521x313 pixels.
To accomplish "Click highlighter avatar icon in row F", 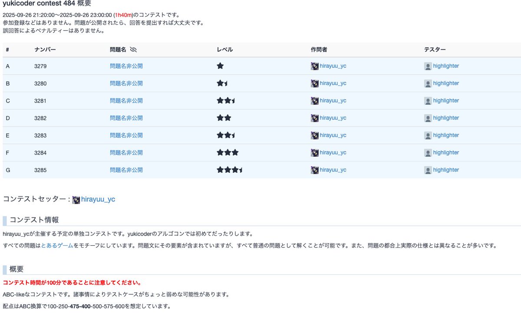I will coord(428,153).
